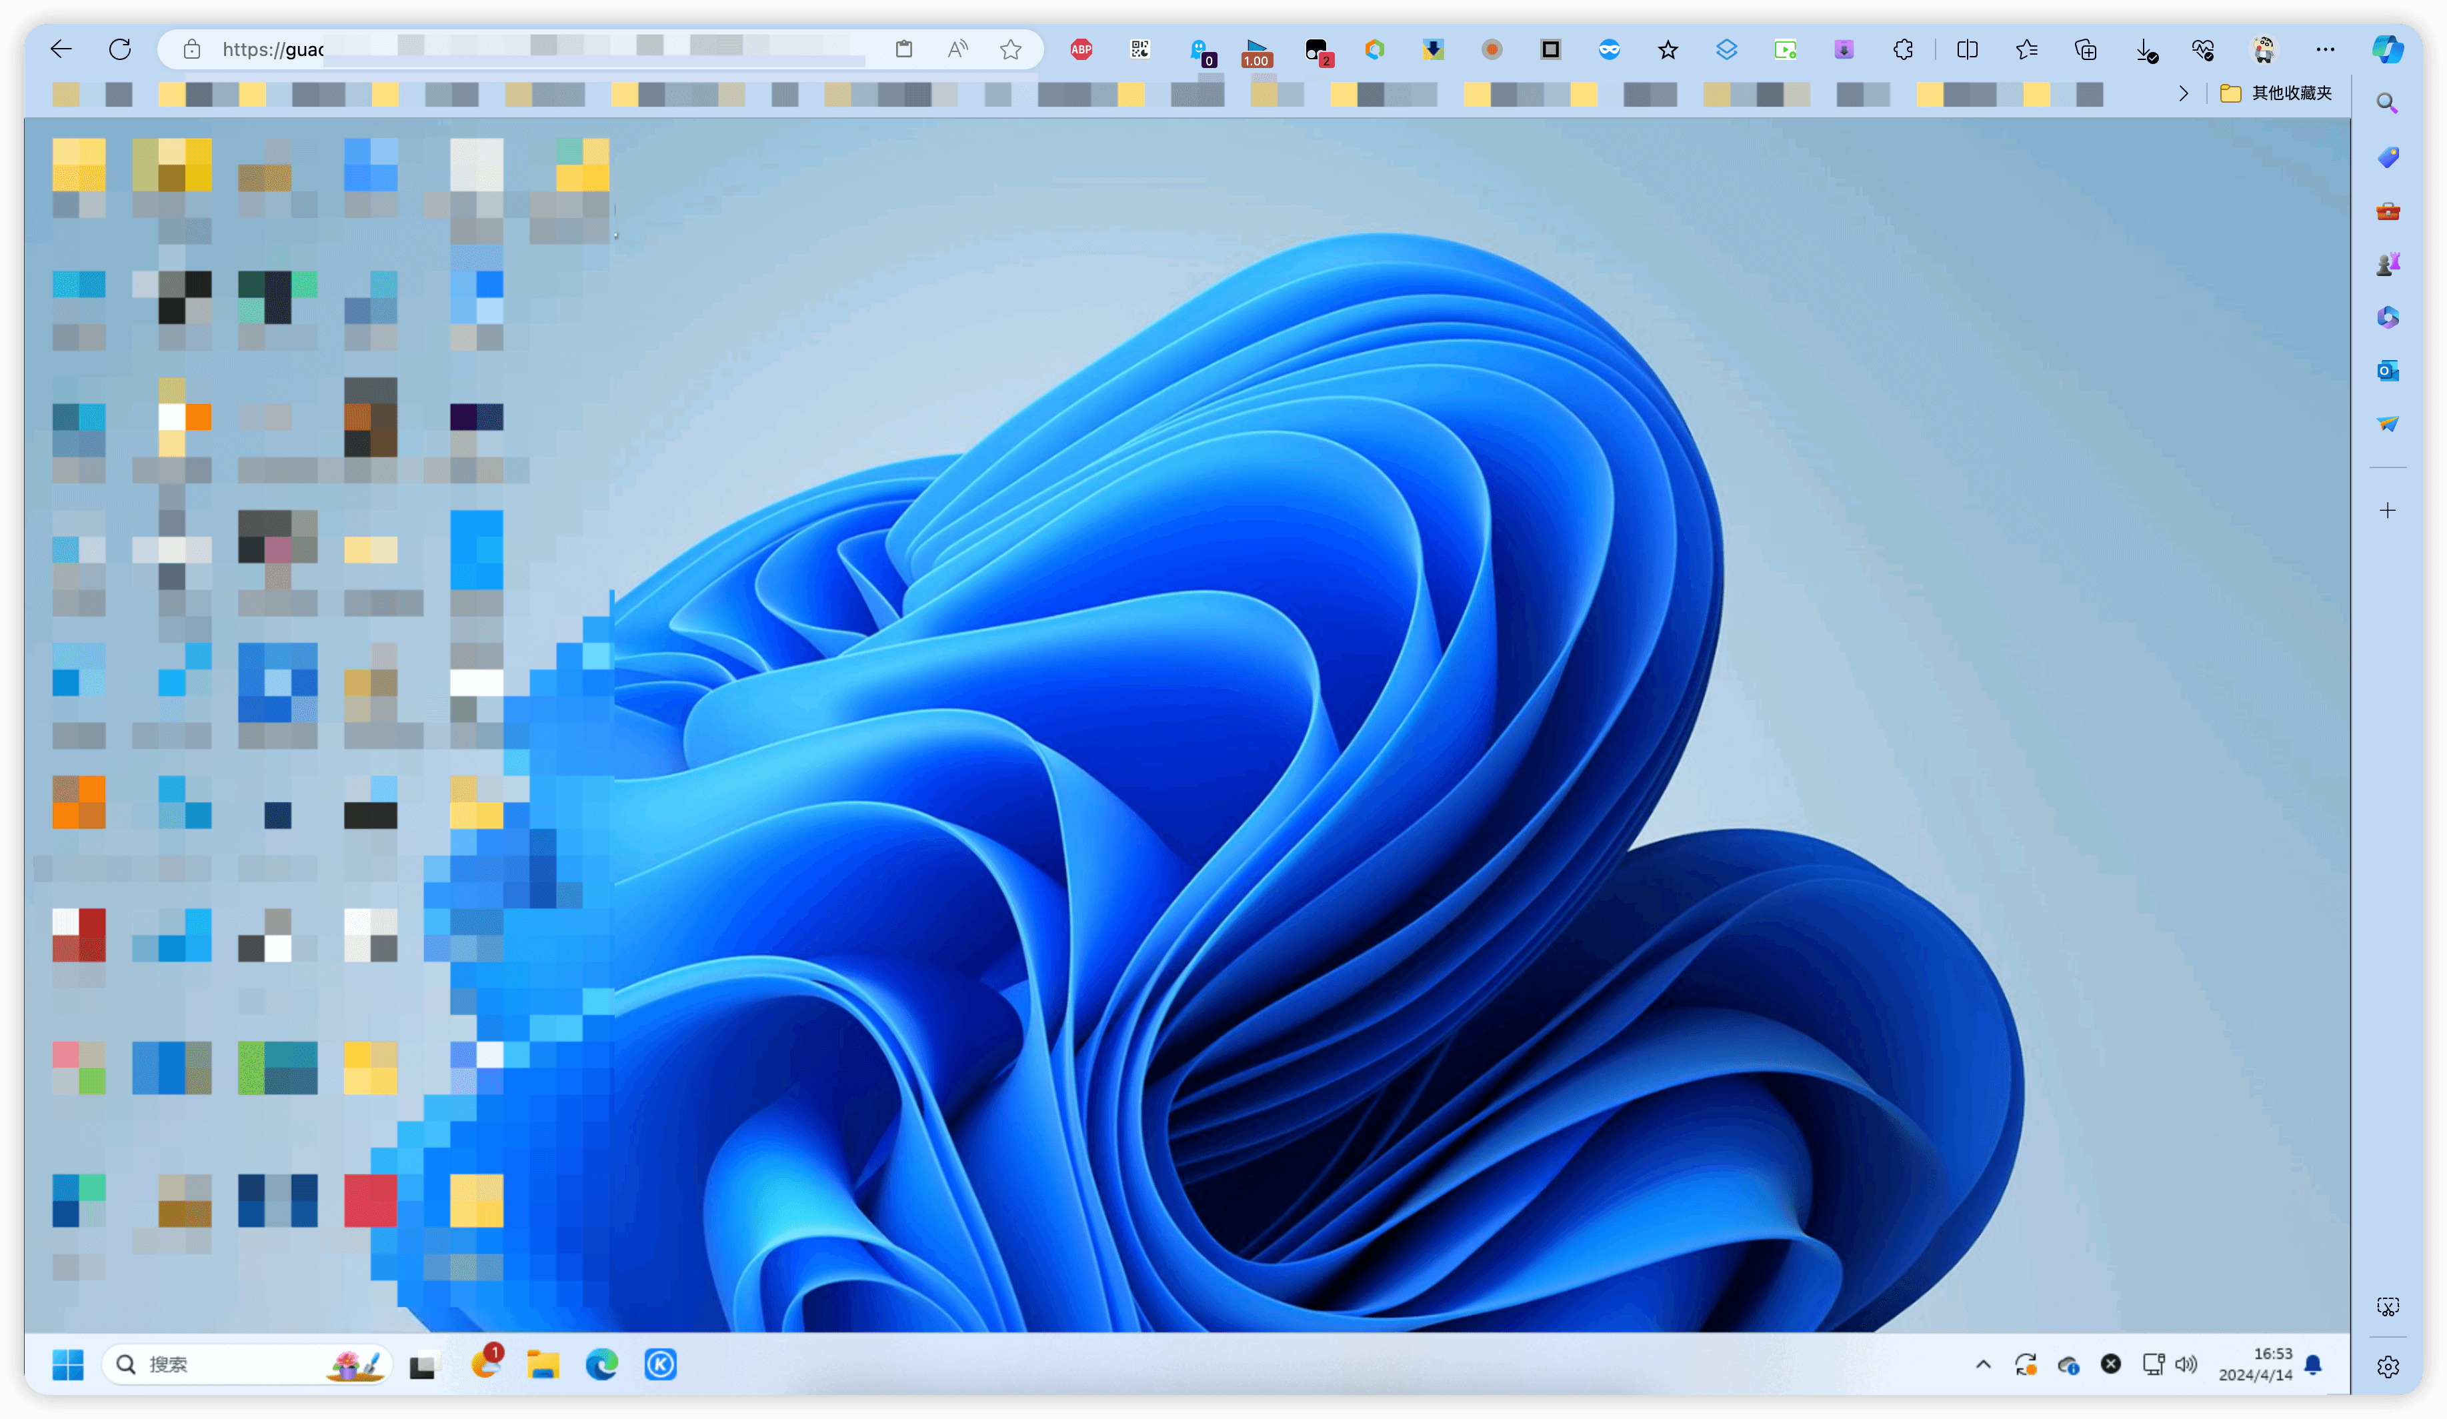Screen dimensions: 2447x1419
Task: Open the Downloads panel
Action: point(2146,49)
